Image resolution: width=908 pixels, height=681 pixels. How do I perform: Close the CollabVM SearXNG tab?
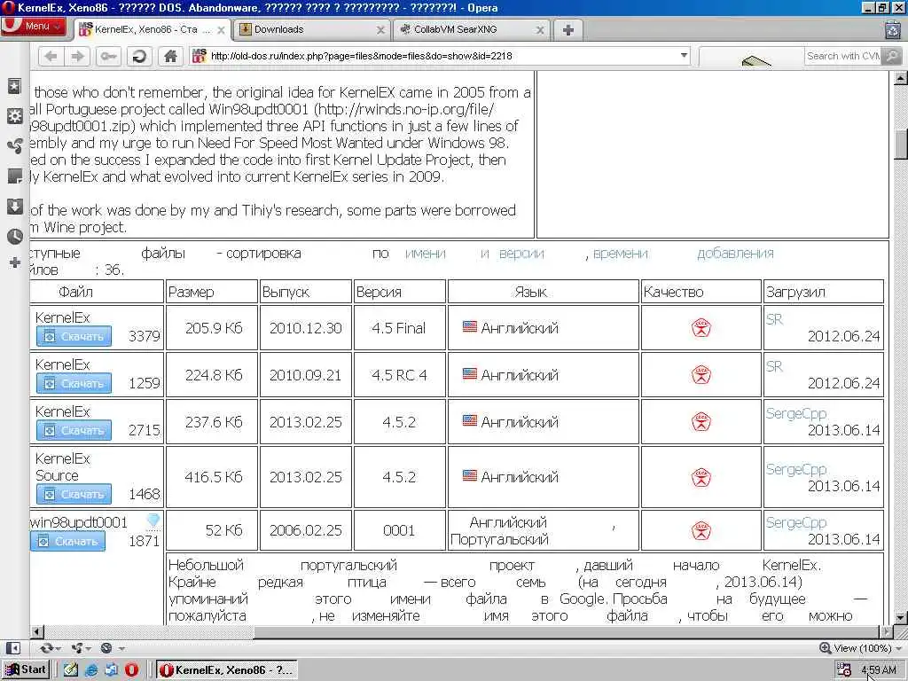point(540,30)
